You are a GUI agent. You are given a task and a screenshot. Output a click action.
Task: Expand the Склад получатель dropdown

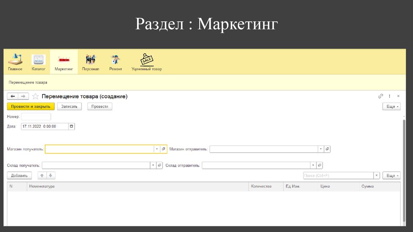pos(153,165)
